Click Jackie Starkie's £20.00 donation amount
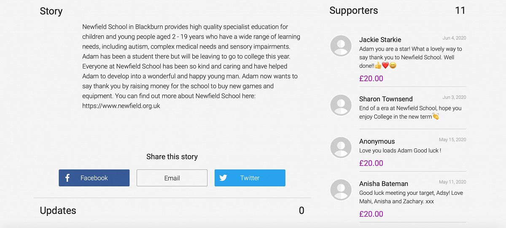506x228 pixels. [x=371, y=78]
